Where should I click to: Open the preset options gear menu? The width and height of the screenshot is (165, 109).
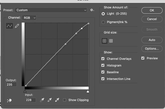[92, 10]
